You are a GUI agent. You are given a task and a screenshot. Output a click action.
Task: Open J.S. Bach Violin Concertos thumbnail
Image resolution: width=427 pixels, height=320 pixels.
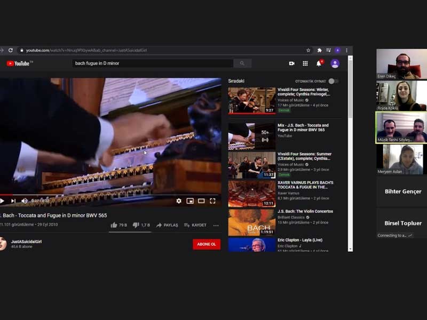point(252,222)
